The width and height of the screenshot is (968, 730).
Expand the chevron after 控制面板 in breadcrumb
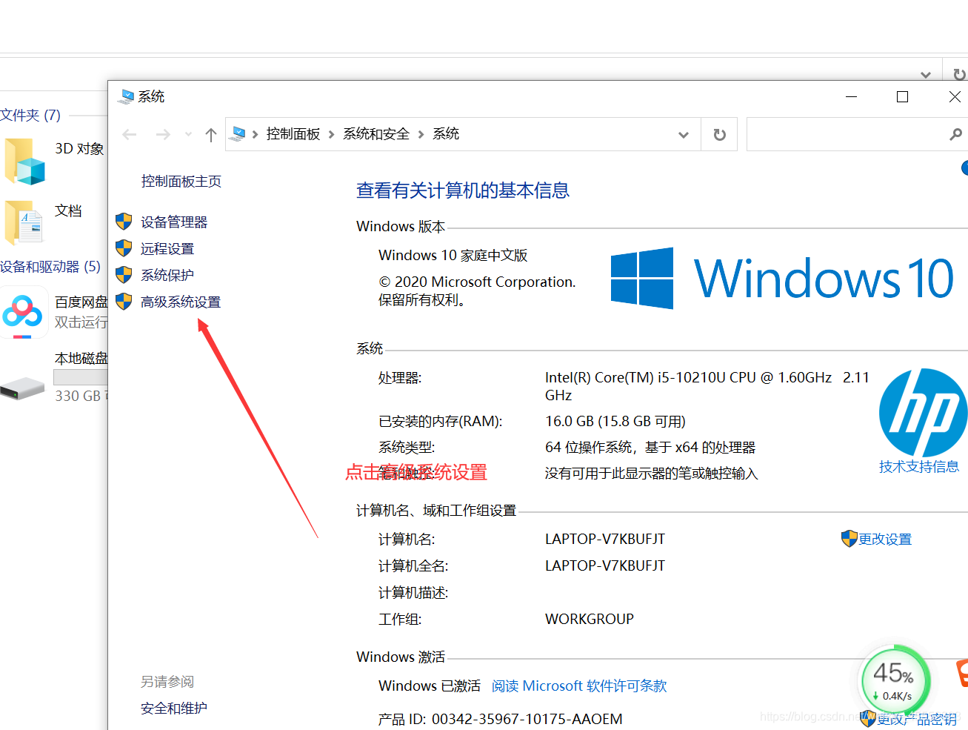click(332, 134)
